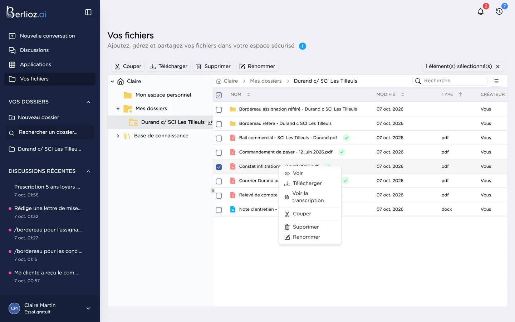This screenshot has width=515, height=322.
Task: Click the Base de connaissance library icon
Action: 127,136
